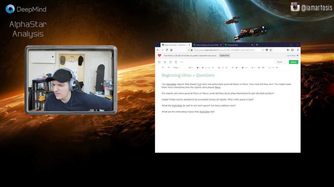Close the Game Analysis tab
This screenshot has height=187, width=334.
pos(221,45)
